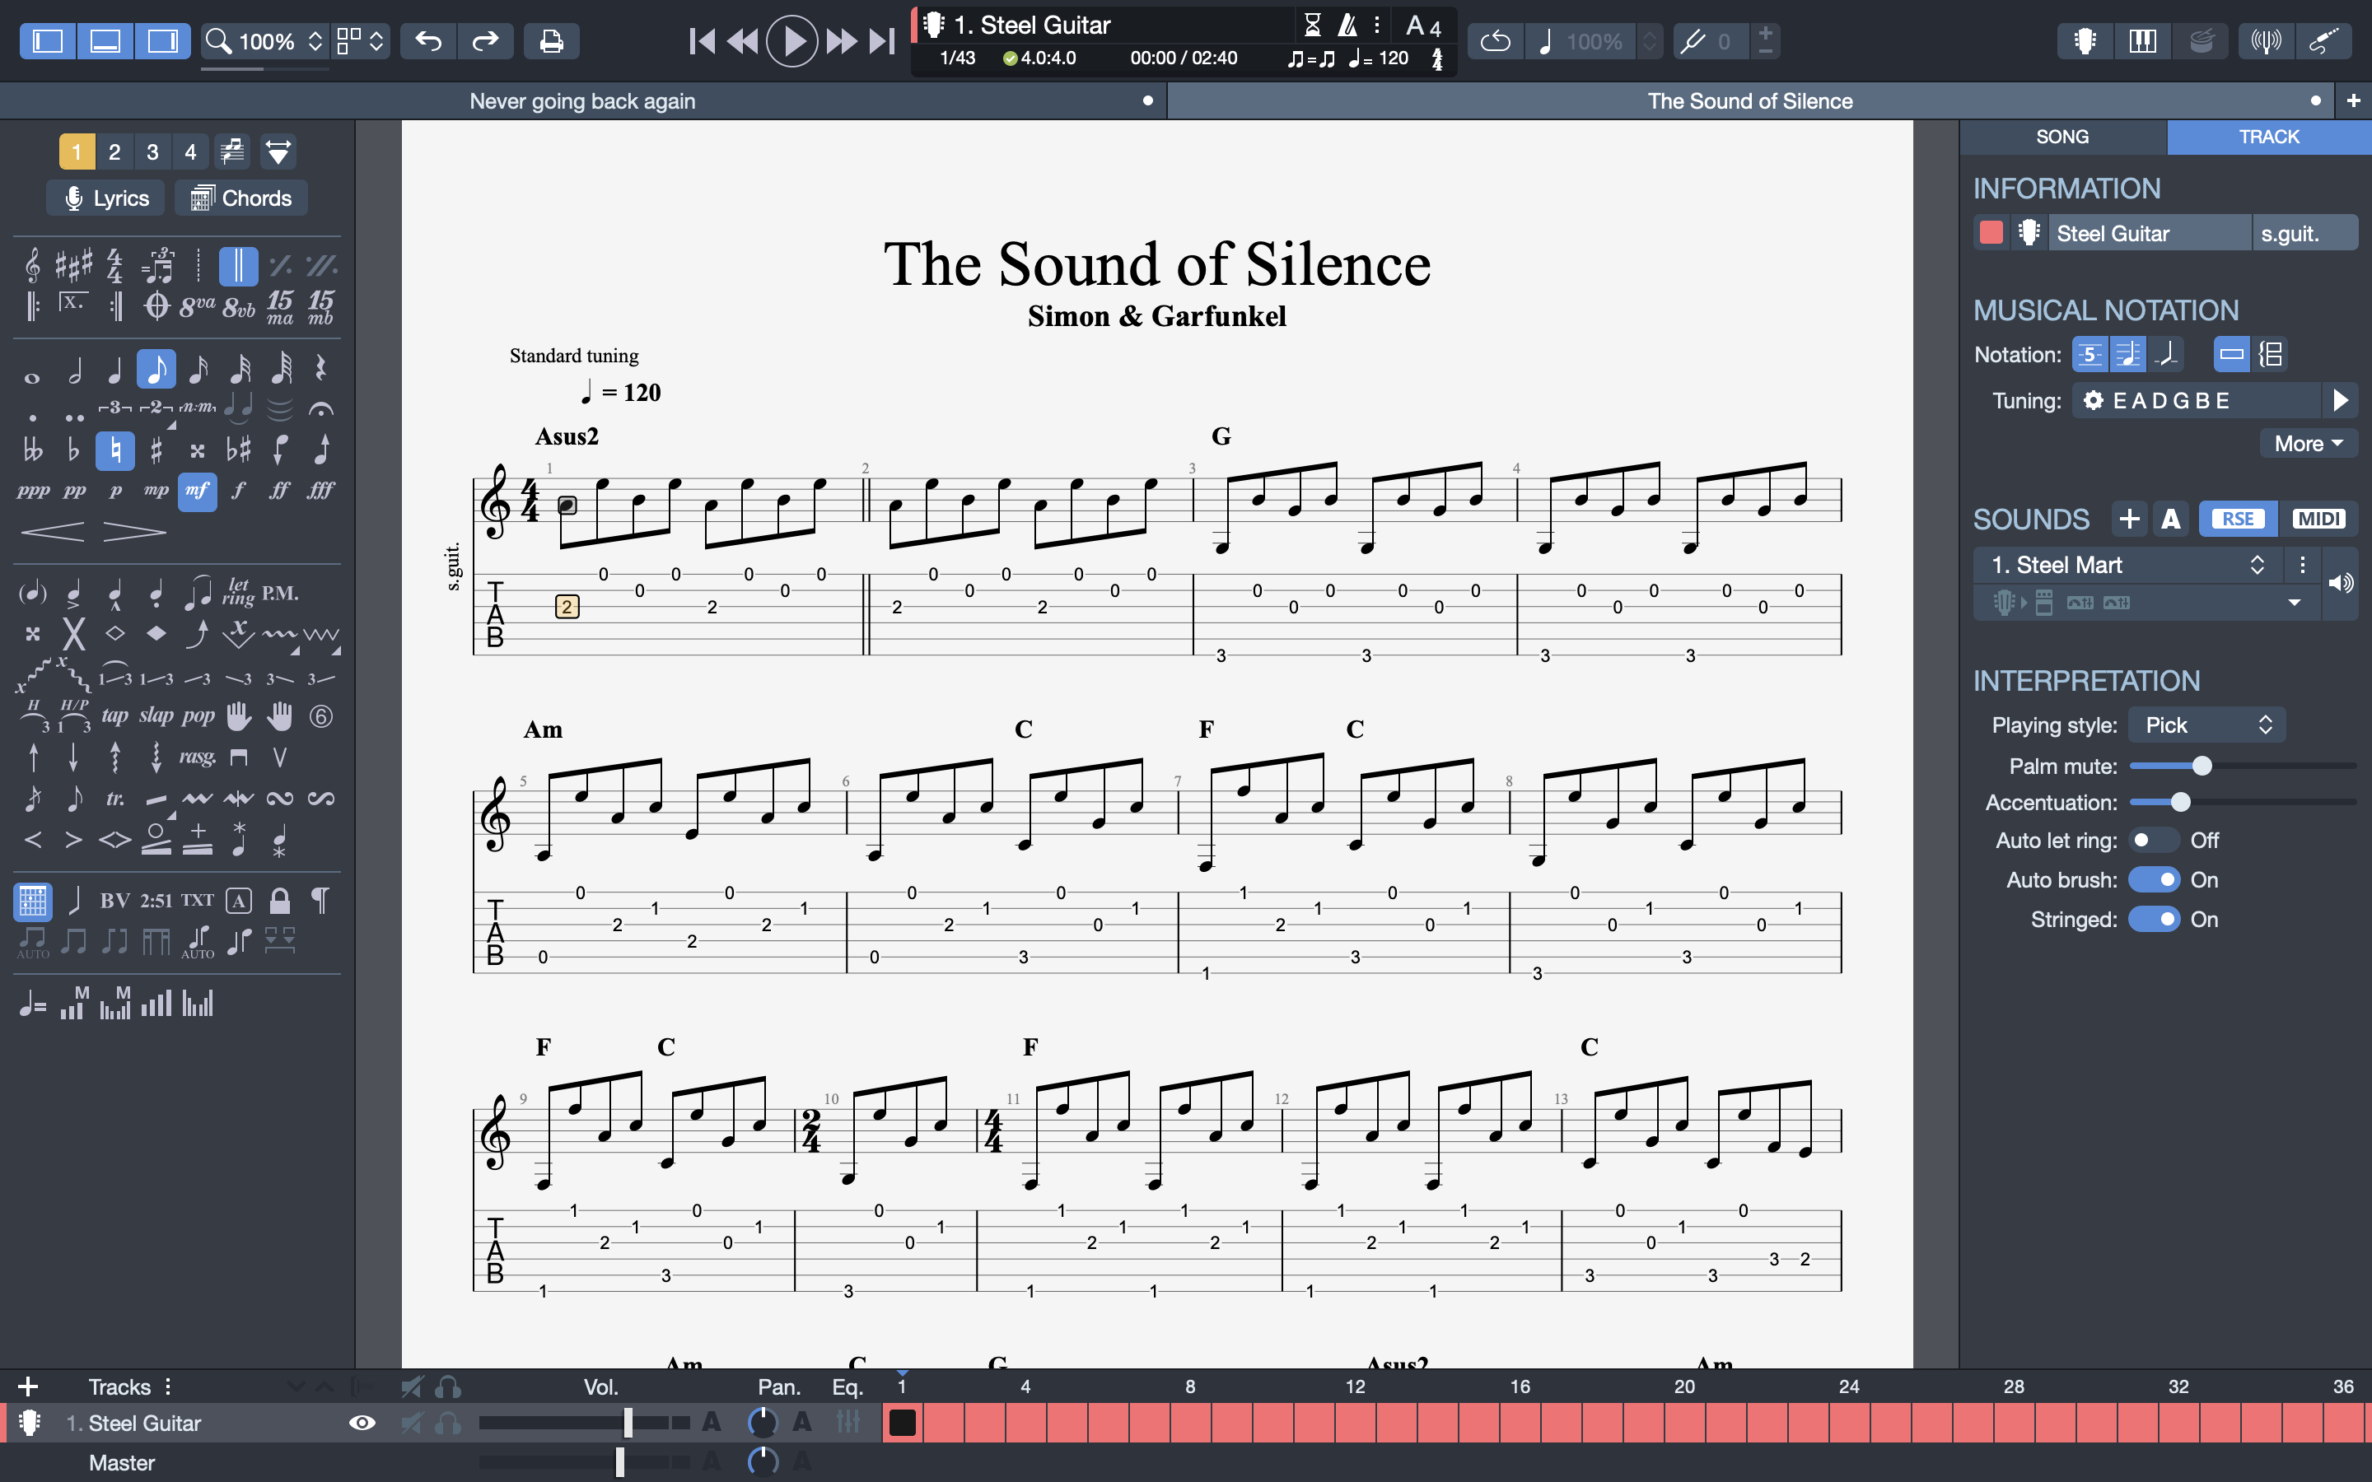Switch to the SONG tab

(x=2063, y=137)
